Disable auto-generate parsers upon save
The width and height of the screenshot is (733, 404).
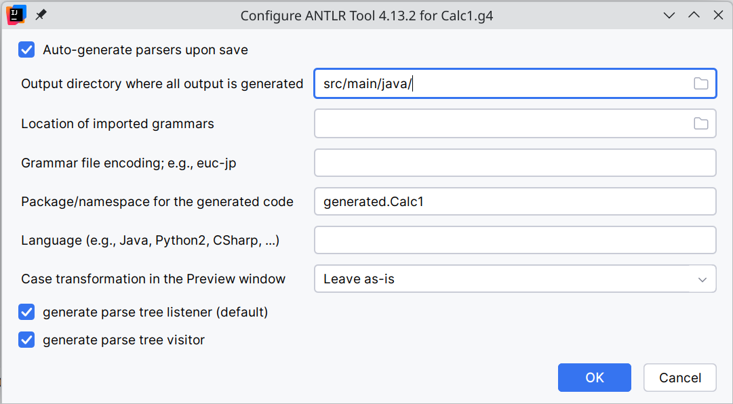tap(26, 49)
